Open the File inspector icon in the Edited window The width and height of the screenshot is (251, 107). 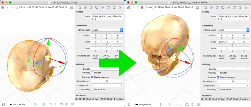point(206,8)
